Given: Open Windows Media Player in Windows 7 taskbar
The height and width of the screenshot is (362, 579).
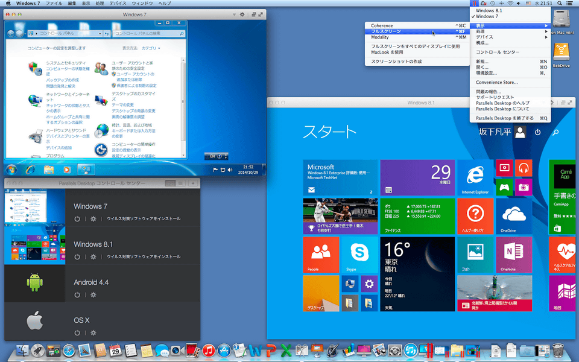Looking at the screenshot, I should [67, 170].
